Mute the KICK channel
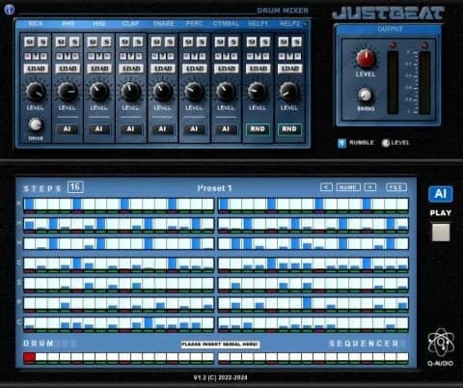Viewport: 463px width, 388px height. tap(30, 42)
